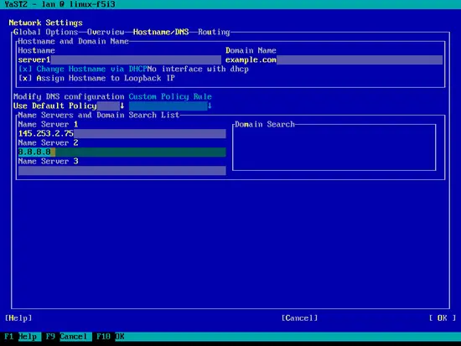Viewport: 461px width, 346px height.
Task: Click the empty Name Server 3 field
Action: 122,171
